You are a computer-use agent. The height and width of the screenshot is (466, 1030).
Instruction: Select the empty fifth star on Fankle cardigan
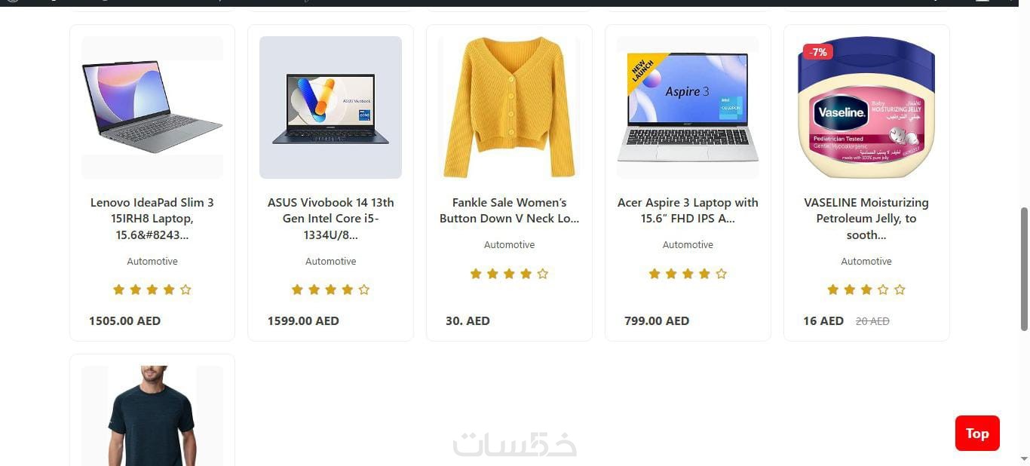(542, 274)
